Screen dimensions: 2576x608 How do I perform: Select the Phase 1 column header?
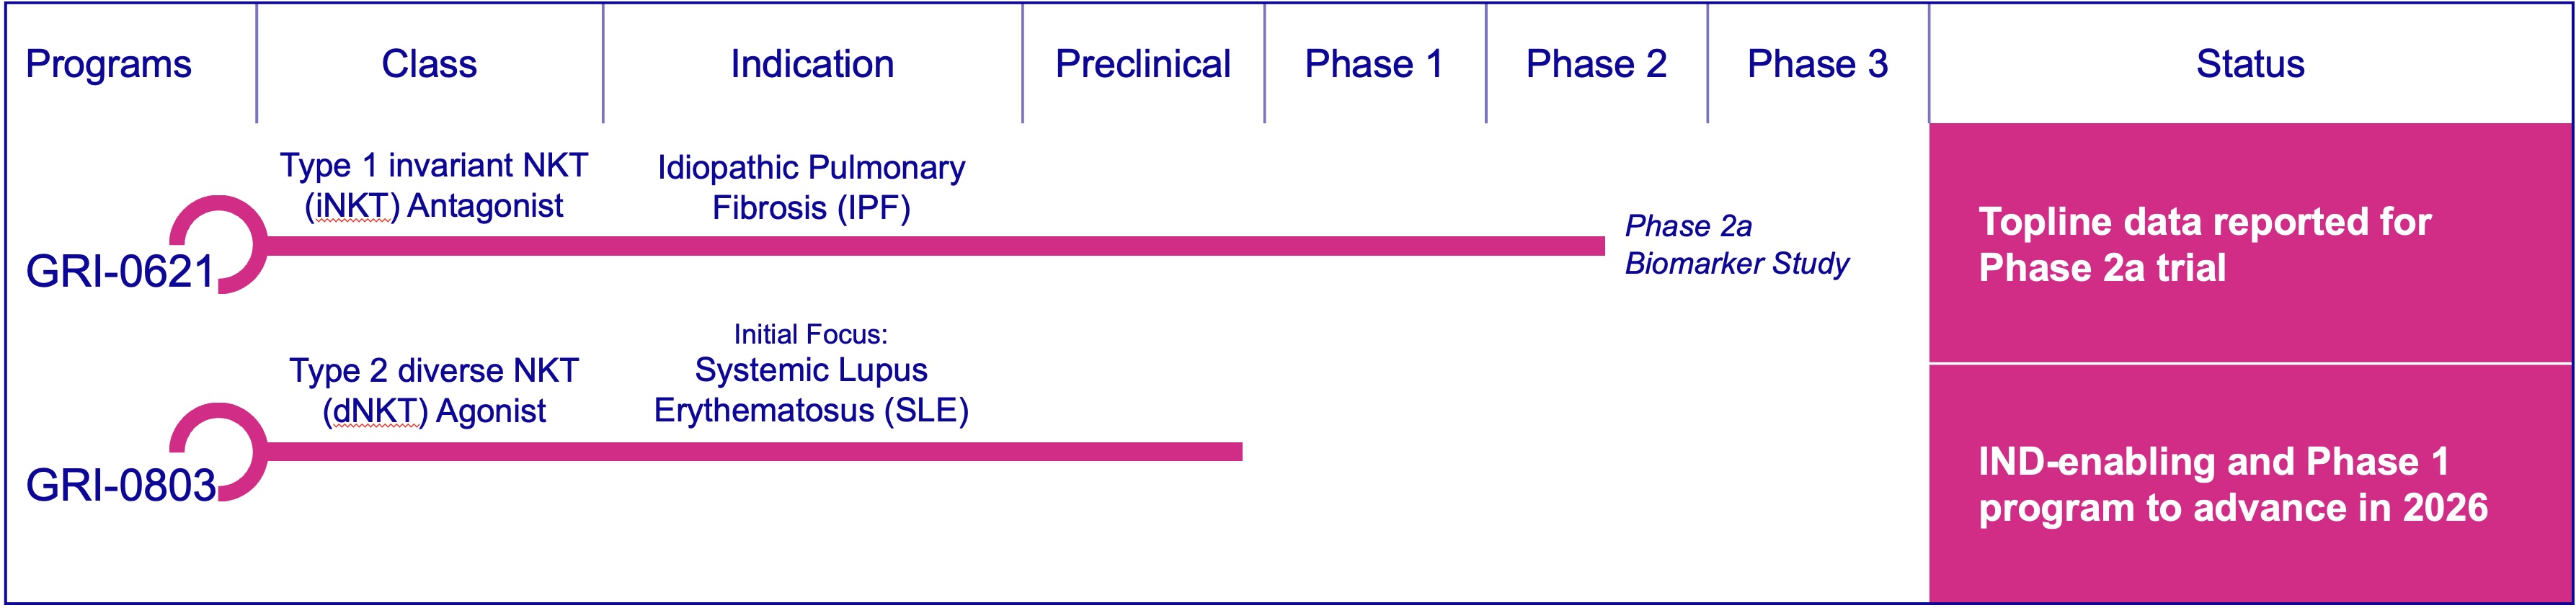1374,64
